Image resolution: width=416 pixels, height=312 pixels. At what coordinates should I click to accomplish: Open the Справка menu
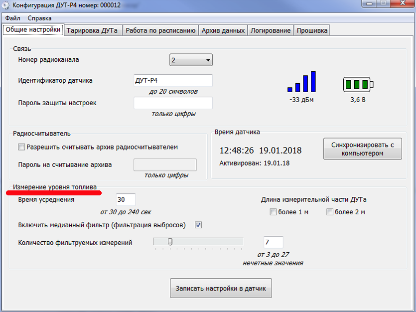(39, 18)
